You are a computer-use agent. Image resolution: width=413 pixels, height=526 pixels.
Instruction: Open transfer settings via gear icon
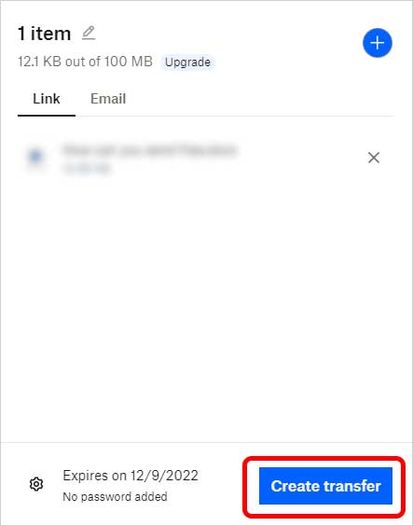click(x=36, y=484)
